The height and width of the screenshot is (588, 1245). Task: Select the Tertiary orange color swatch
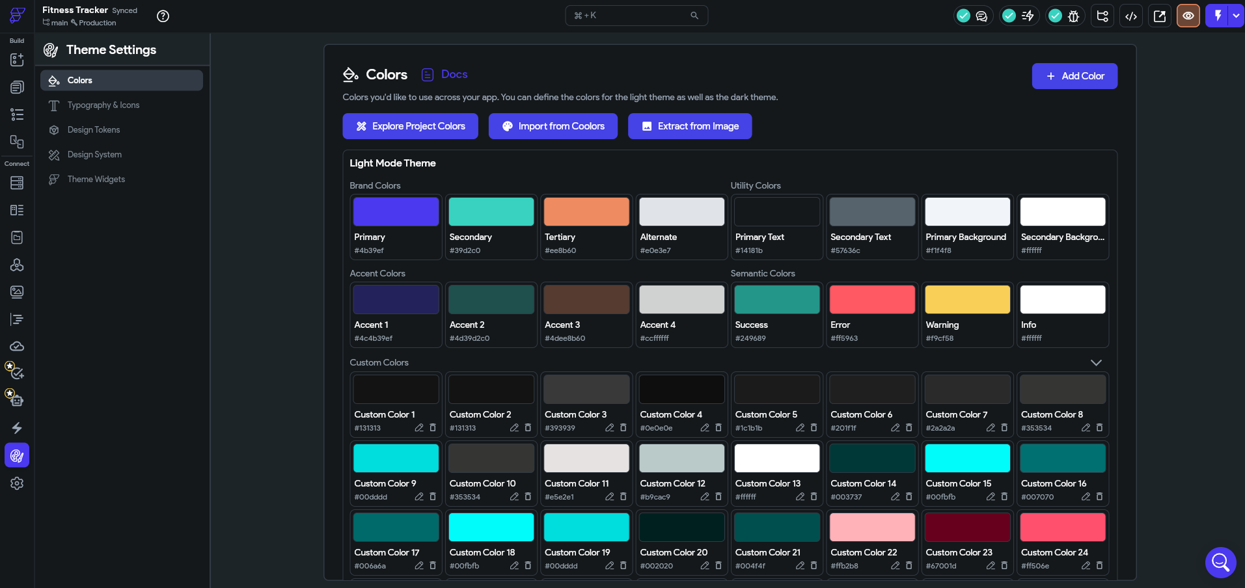(586, 212)
